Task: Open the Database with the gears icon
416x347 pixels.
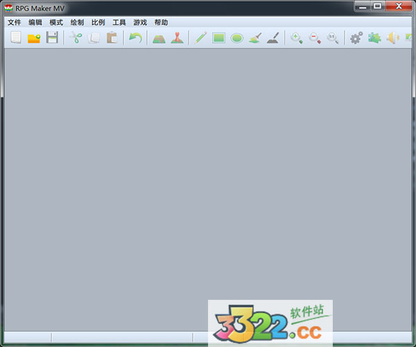Action: coord(356,37)
